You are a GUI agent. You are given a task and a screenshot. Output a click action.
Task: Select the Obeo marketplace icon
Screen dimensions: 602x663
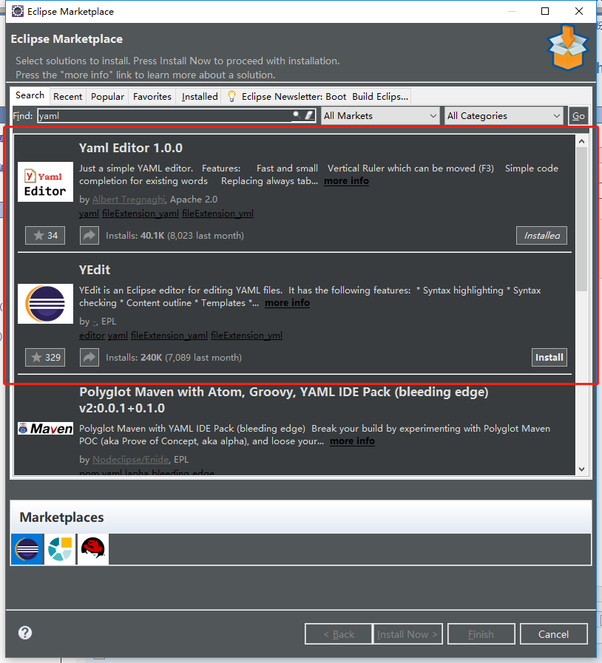(60, 549)
